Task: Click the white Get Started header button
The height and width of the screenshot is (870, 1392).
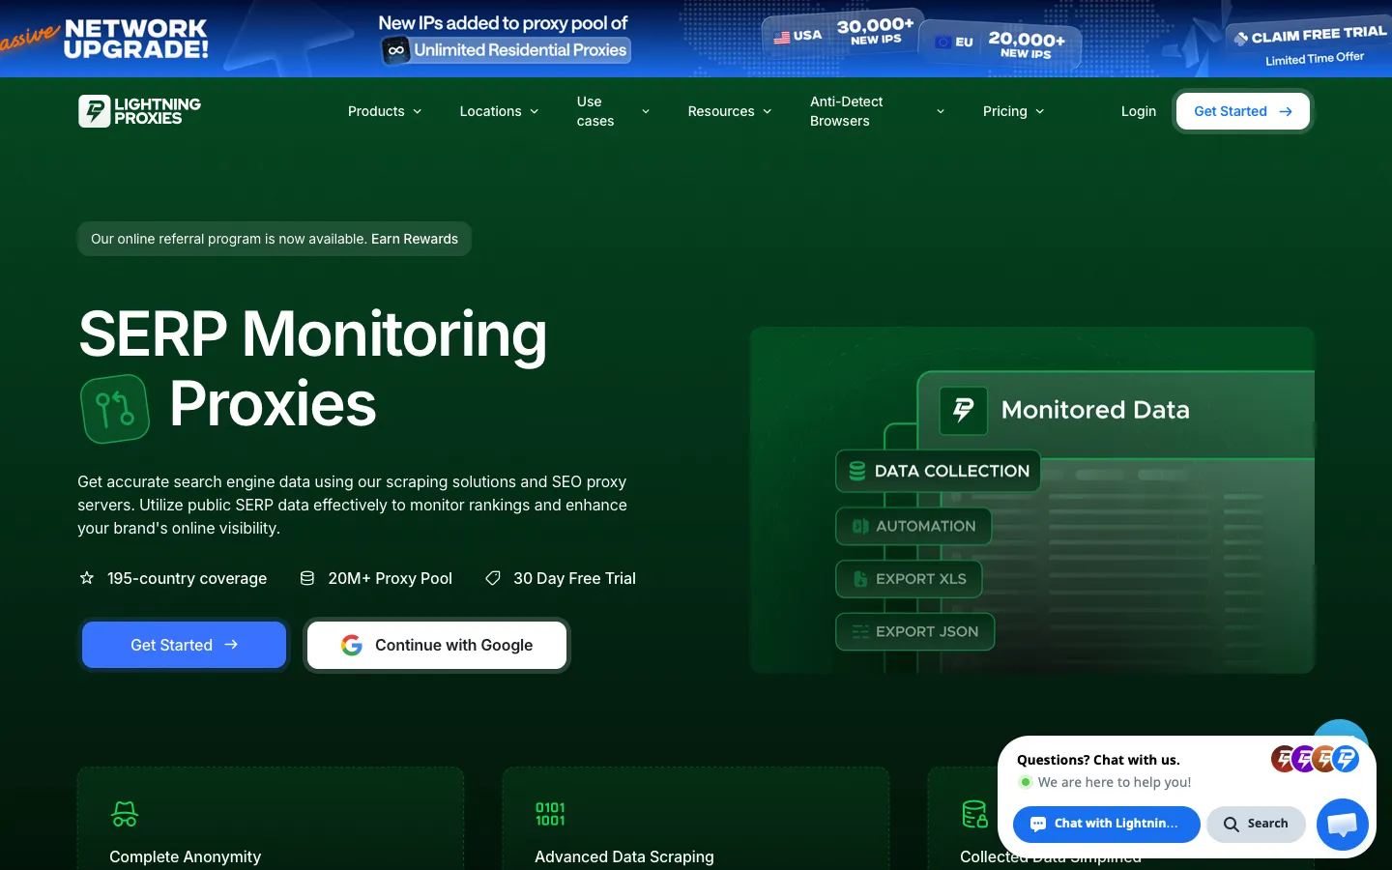Action: pyautogui.click(x=1243, y=111)
